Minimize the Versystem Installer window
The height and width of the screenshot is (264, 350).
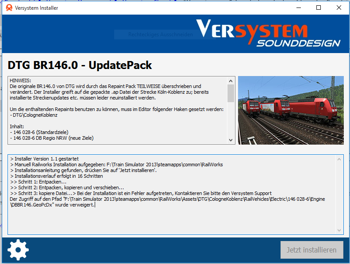coord(299,8)
